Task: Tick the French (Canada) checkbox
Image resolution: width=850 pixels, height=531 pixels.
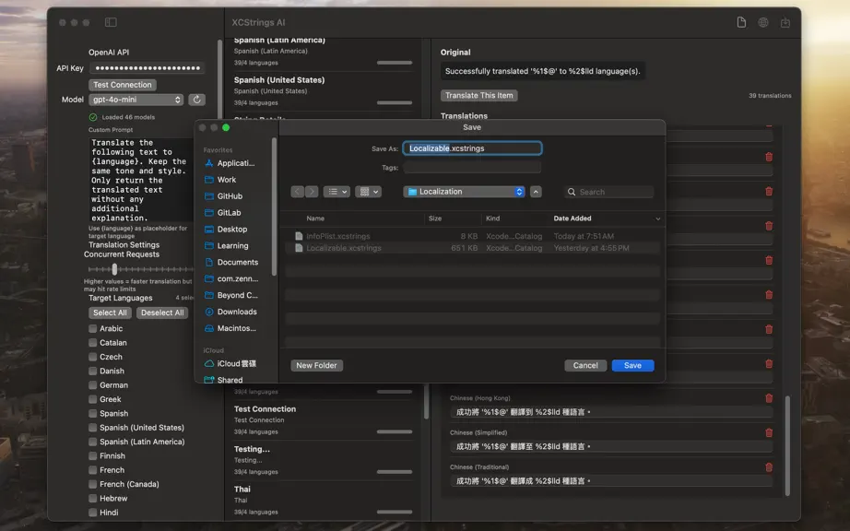Action: point(93,484)
